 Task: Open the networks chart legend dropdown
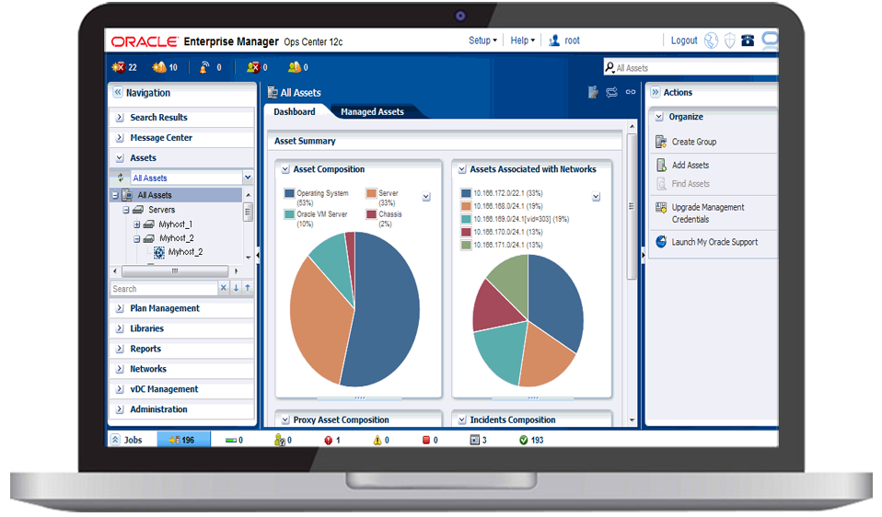click(x=597, y=197)
